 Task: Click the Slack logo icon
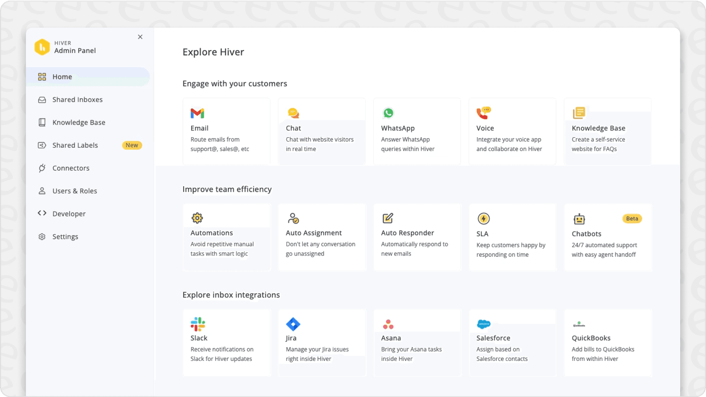tap(198, 324)
